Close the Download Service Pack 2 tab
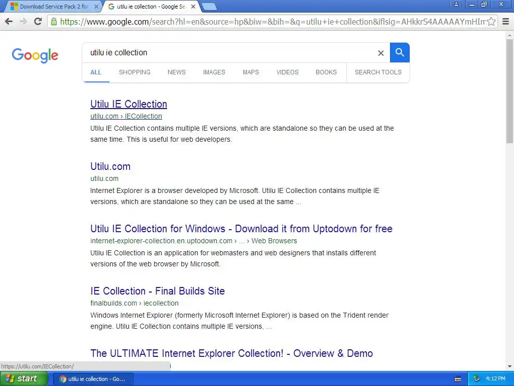514x386 pixels. (x=96, y=7)
